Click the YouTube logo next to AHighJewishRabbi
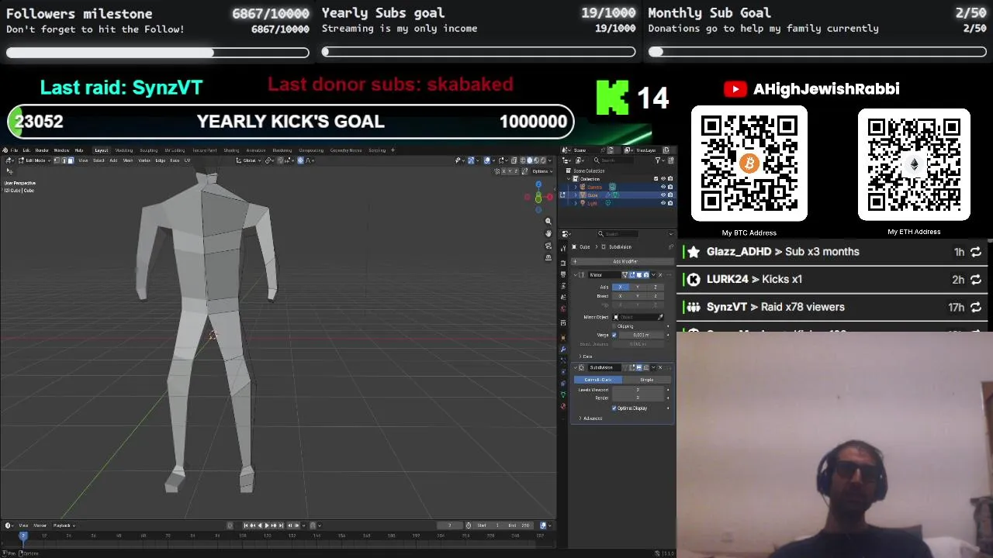 pyautogui.click(x=735, y=89)
